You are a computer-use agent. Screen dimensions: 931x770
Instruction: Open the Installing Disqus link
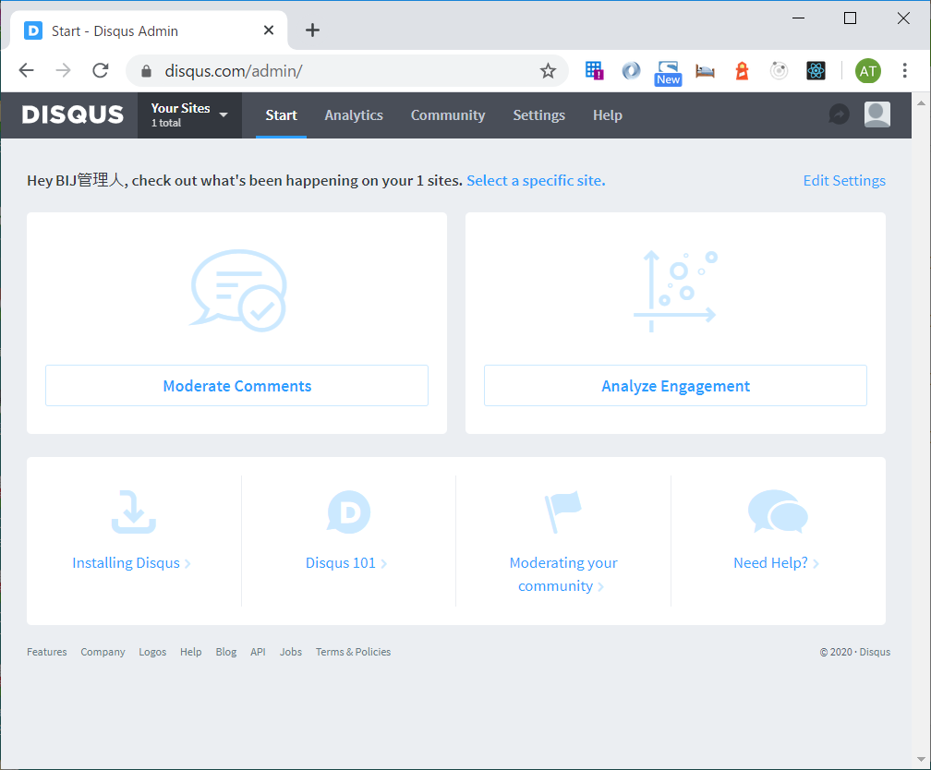[131, 563]
